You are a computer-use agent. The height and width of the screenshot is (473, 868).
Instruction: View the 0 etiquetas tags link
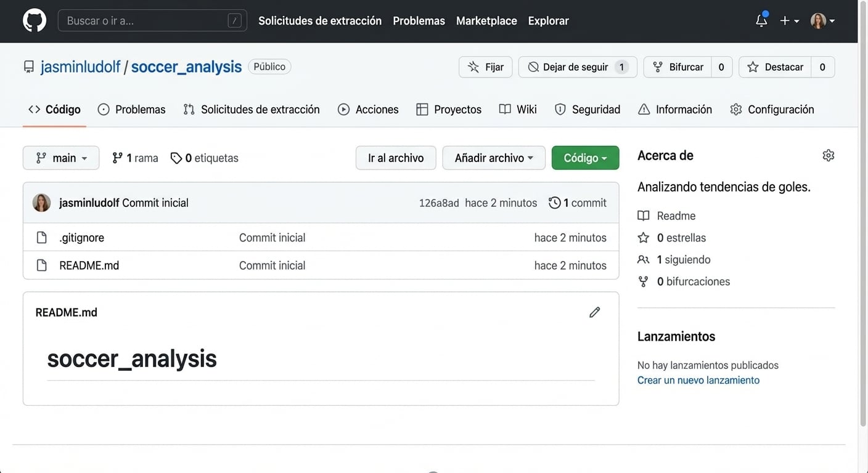click(x=205, y=158)
